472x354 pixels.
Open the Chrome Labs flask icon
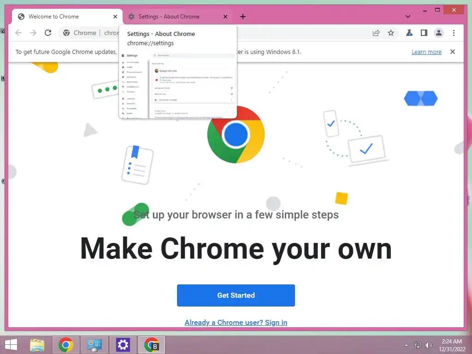point(409,33)
